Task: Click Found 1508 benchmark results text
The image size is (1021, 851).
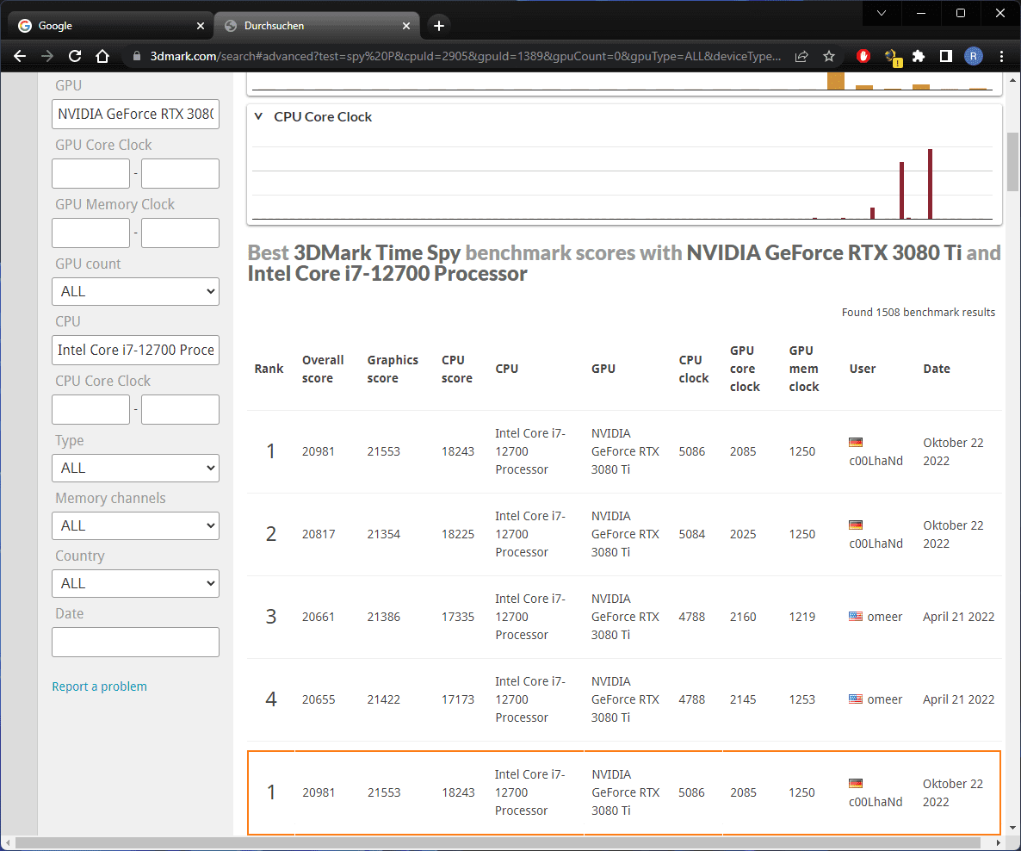Action: (918, 312)
